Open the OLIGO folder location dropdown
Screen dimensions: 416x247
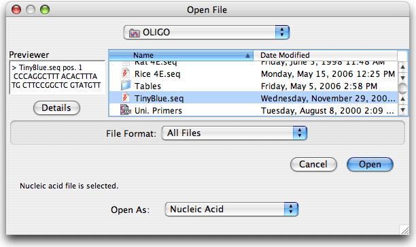coord(206,33)
